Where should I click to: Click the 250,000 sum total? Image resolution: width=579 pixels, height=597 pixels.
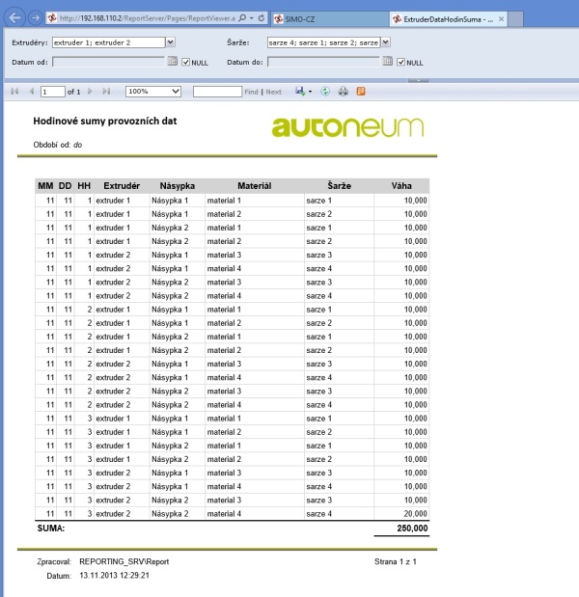(x=413, y=529)
